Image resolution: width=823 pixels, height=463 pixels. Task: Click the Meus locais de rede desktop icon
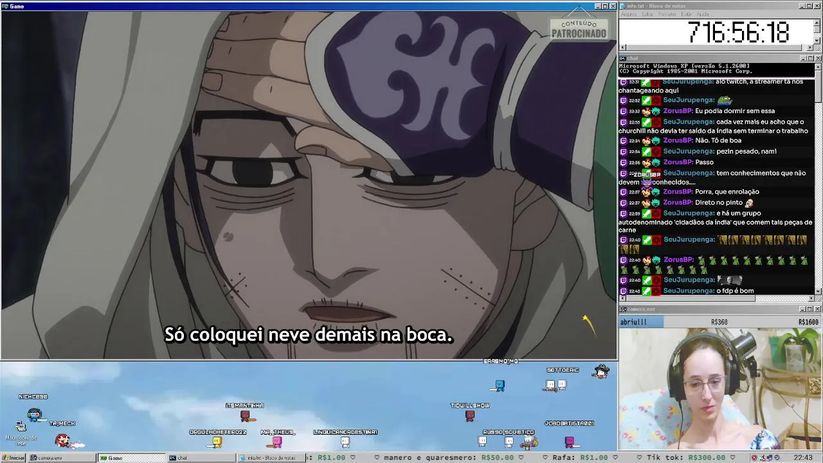[x=21, y=431]
